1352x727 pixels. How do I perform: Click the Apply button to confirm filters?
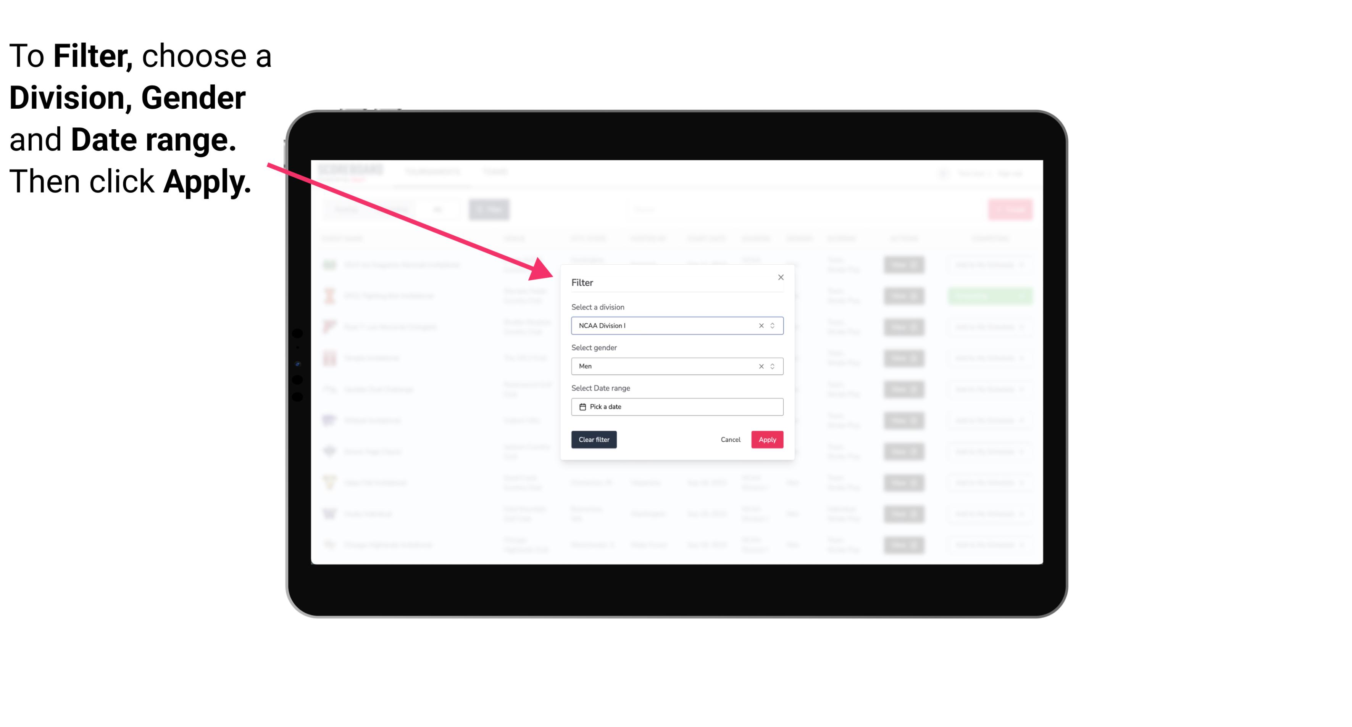(766, 440)
